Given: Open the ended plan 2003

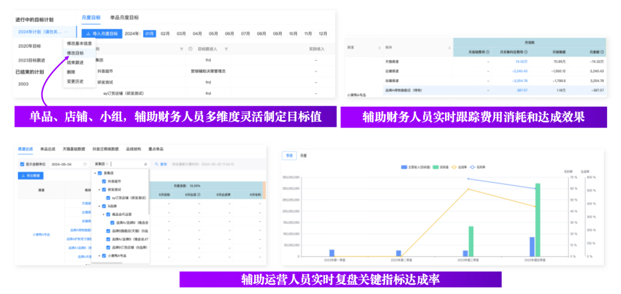Looking at the screenshot, I should (24, 84).
